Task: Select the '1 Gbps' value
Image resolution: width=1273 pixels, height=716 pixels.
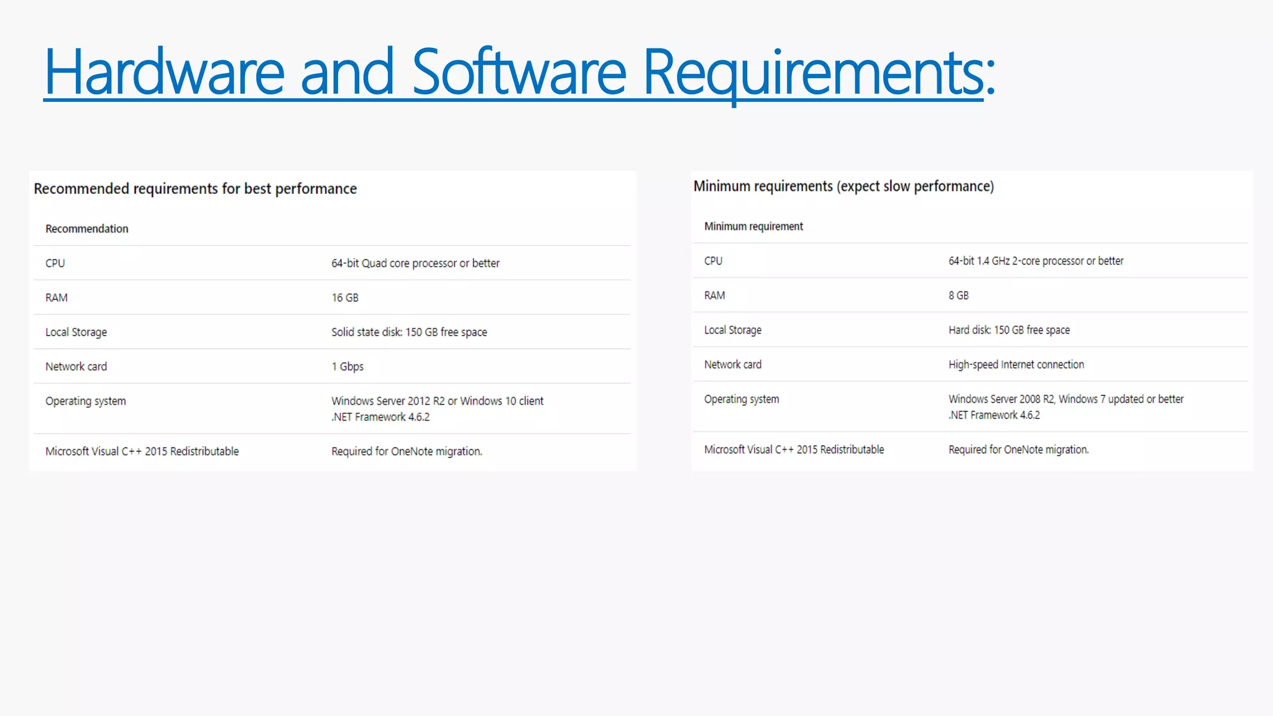Action: [x=347, y=367]
